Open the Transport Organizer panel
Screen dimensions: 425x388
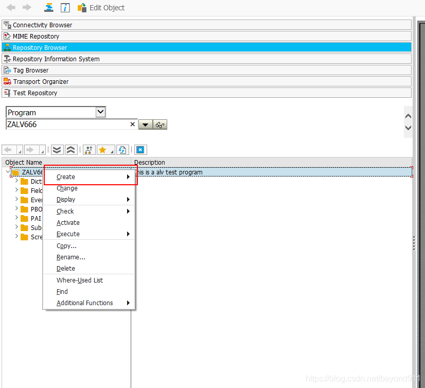41,81
